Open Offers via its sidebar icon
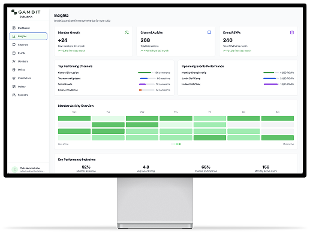 (14, 70)
